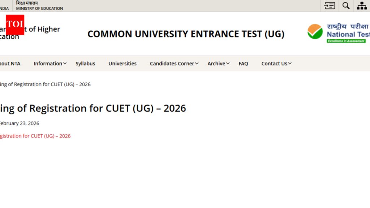Viewport: 370px width, 208px height.
Task: Click the breadcrumb Registration for CUET text
Action: [x=45, y=84]
